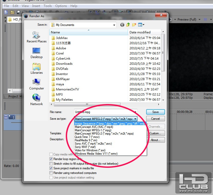
Task: Click the About... button
Action: [x=155, y=140]
